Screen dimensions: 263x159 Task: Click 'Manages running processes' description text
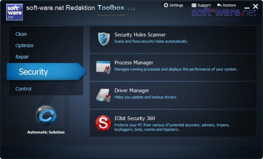(x=176, y=69)
